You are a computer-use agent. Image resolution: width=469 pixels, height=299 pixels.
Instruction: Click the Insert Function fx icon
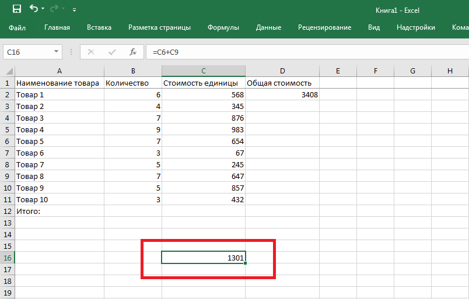(133, 52)
